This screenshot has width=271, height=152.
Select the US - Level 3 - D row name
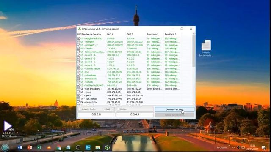click(88, 65)
